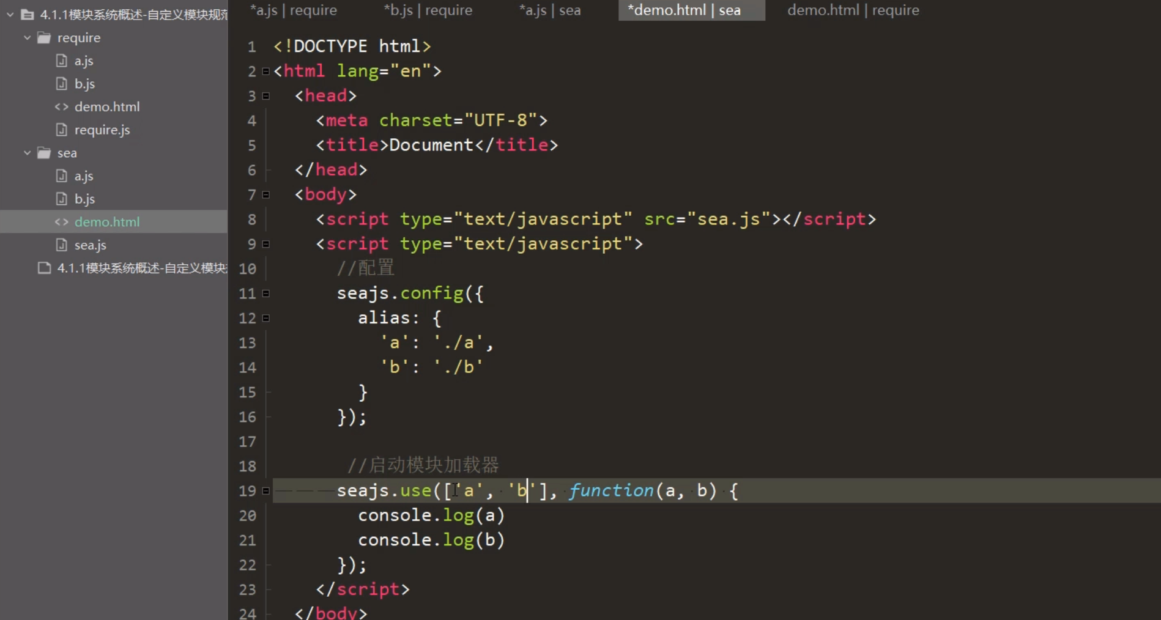Place cursor in Document title text

click(431, 145)
